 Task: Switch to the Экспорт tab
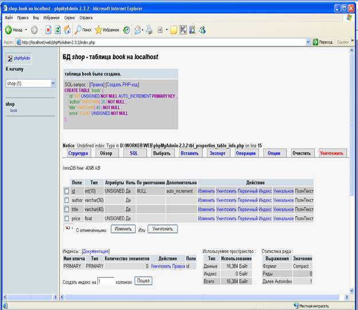(x=217, y=153)
